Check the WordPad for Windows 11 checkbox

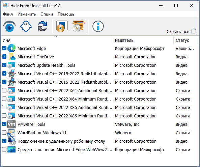tap(4, 133)
